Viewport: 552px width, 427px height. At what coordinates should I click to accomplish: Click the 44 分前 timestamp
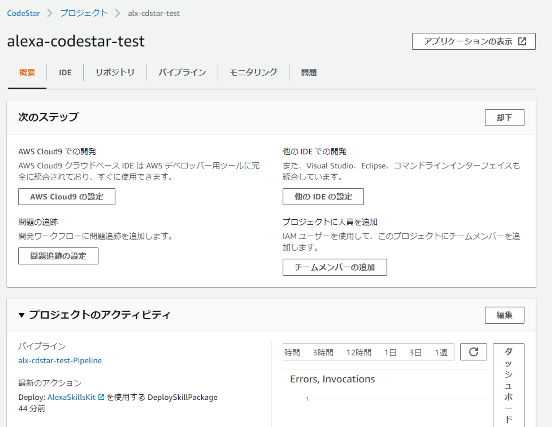[x=31, y=409]
